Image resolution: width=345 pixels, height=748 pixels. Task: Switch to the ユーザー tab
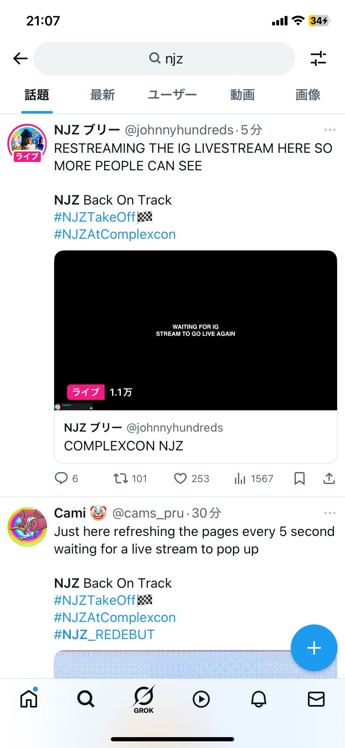pos(172,95)
